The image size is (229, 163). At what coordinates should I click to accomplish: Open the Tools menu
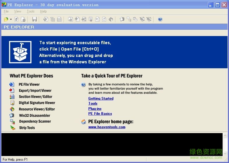[x=31, y=11]
